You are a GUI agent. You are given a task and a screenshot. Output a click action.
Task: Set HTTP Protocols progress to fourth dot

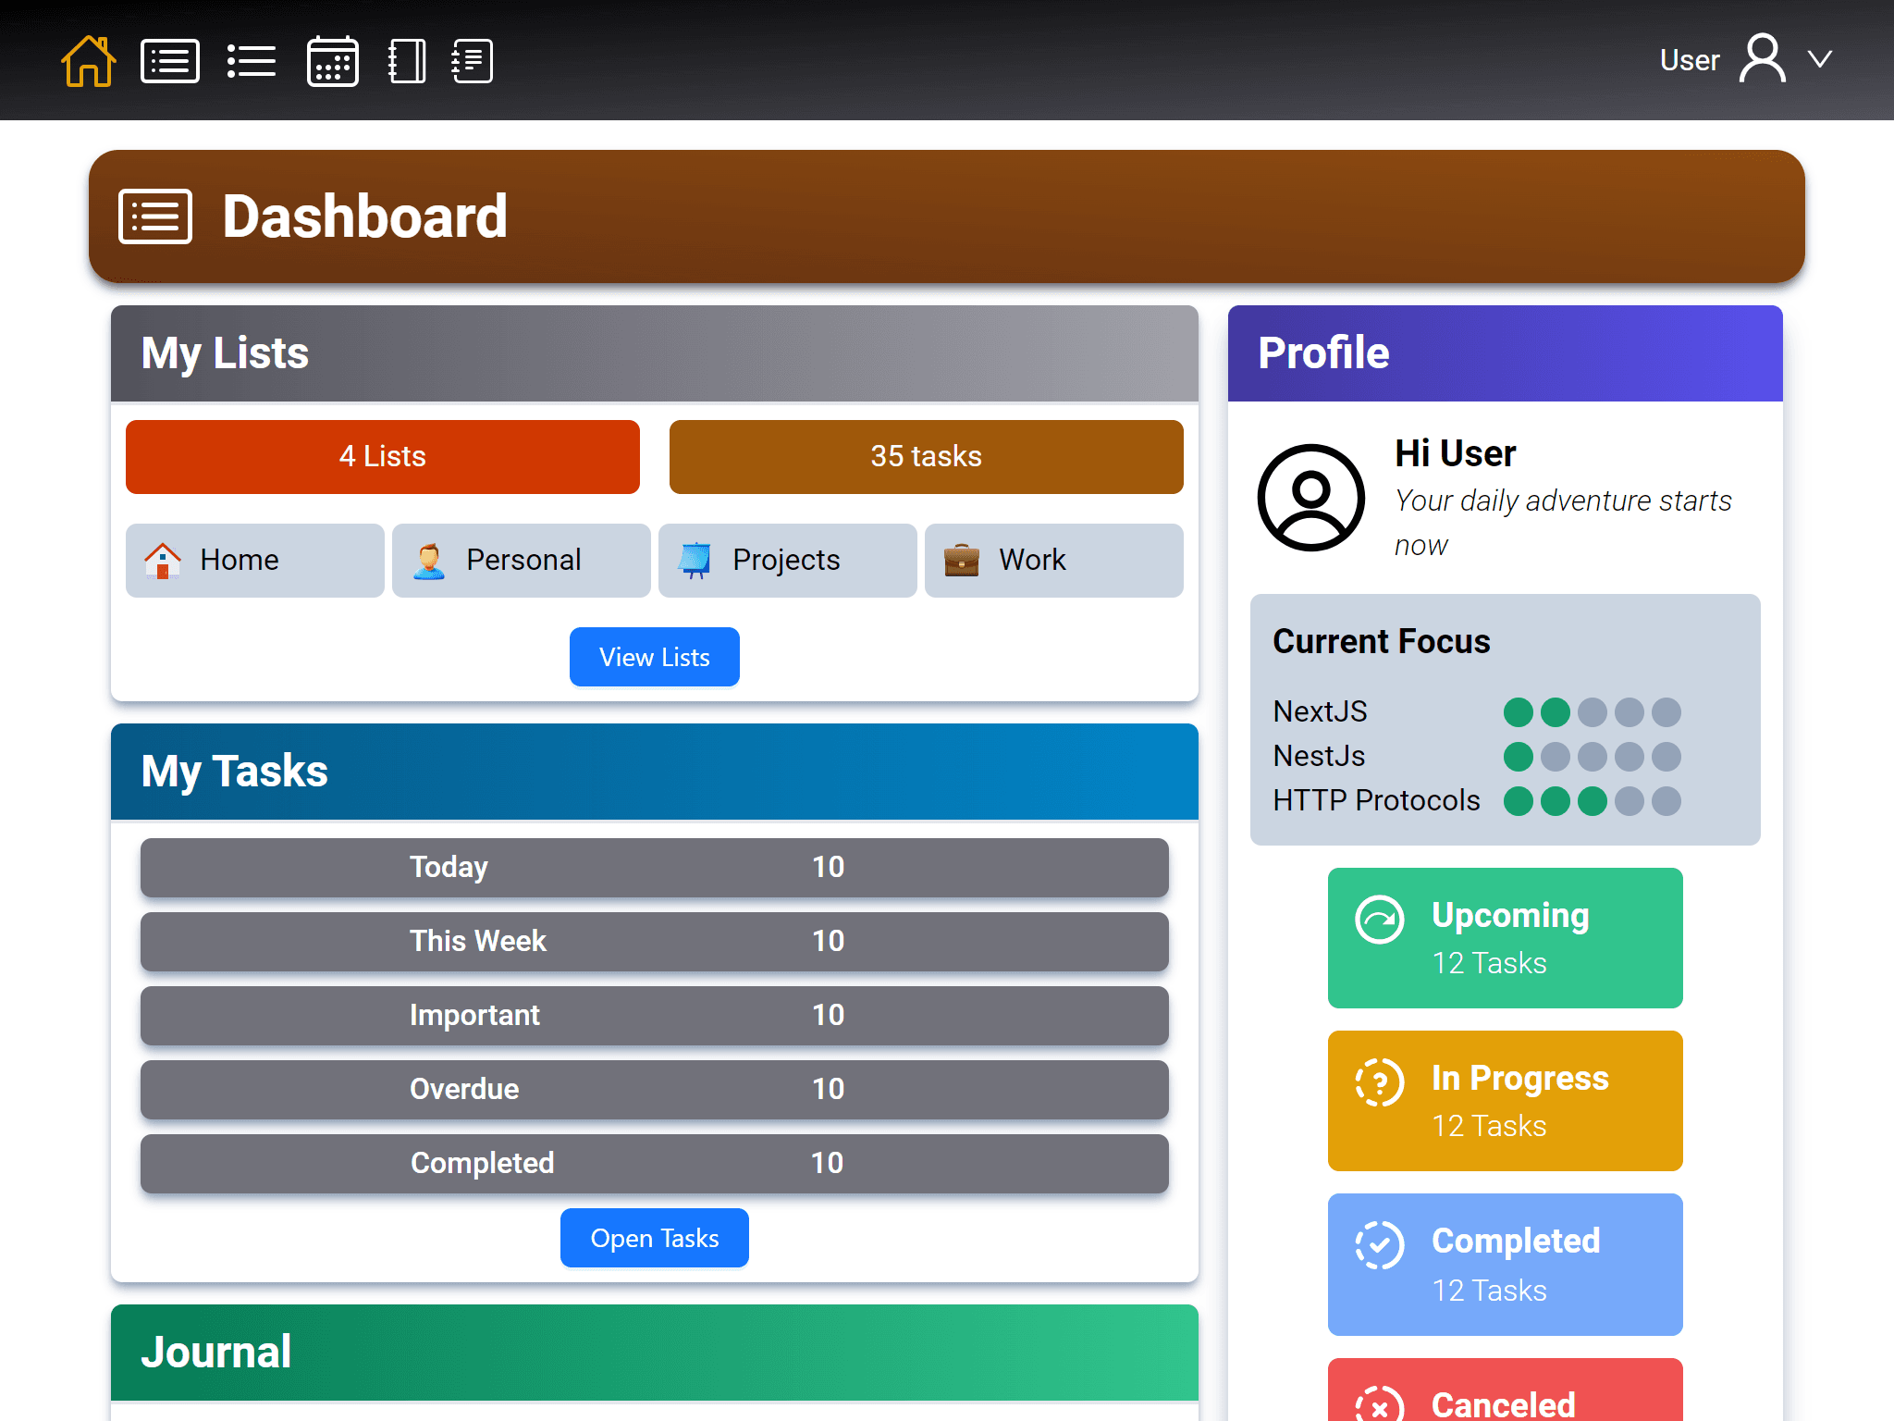coord(1630,801)
